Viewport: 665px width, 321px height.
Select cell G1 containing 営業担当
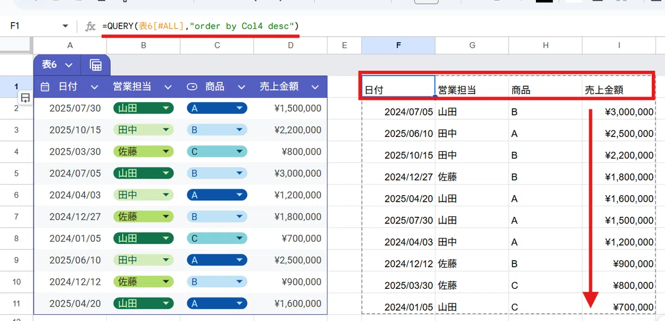pyautogui.click(x=472, y=86)
